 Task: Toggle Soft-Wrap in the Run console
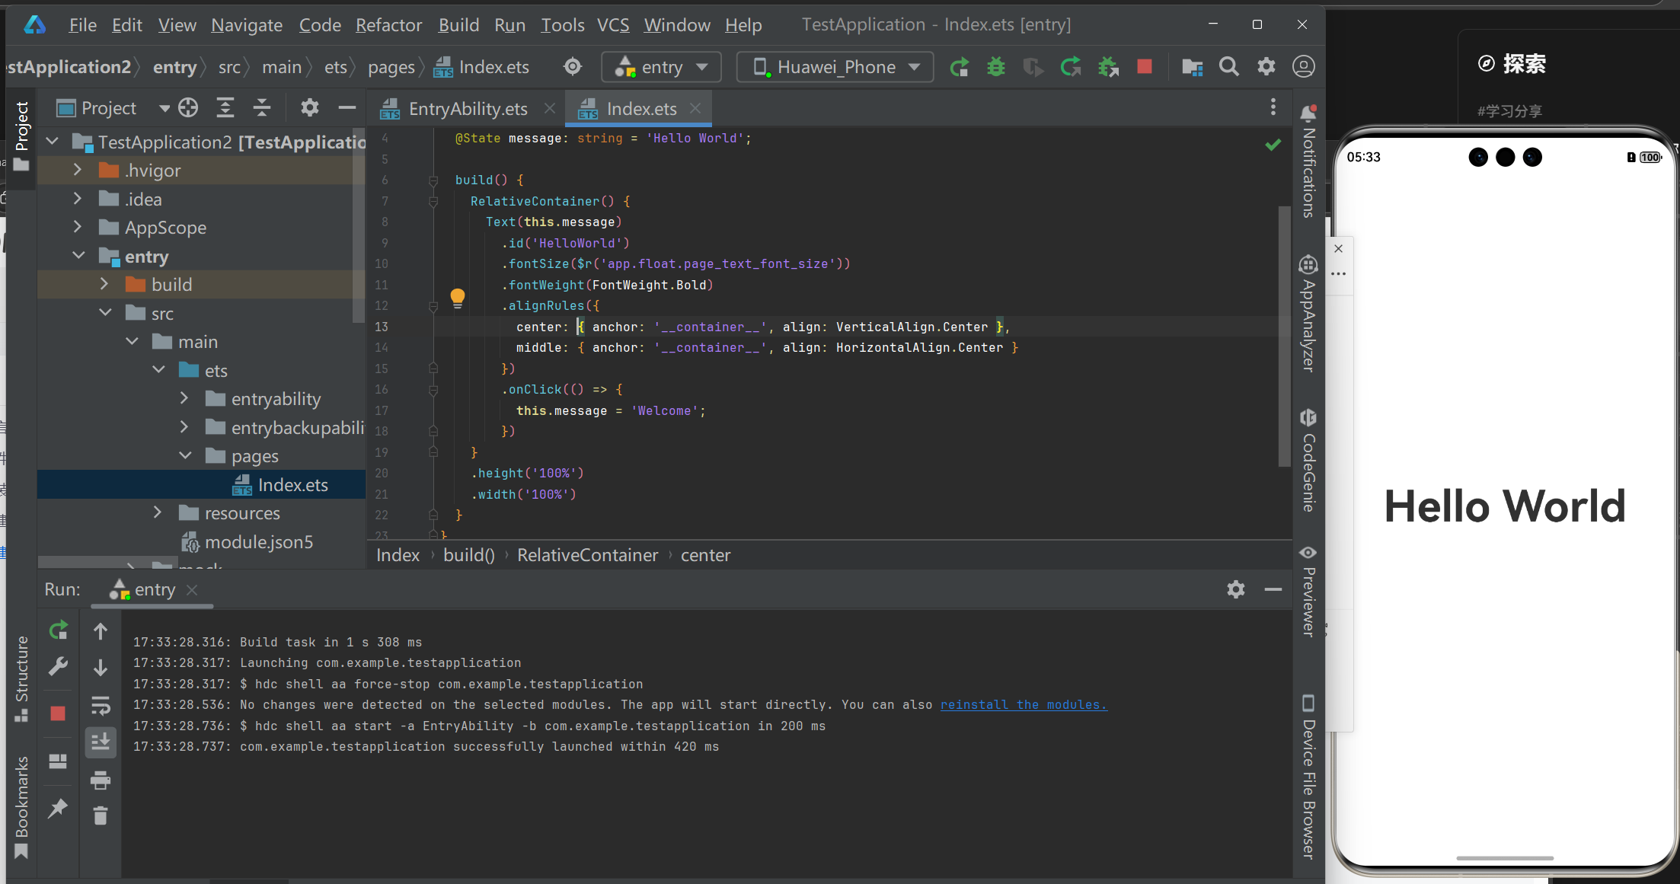point(101,705)
